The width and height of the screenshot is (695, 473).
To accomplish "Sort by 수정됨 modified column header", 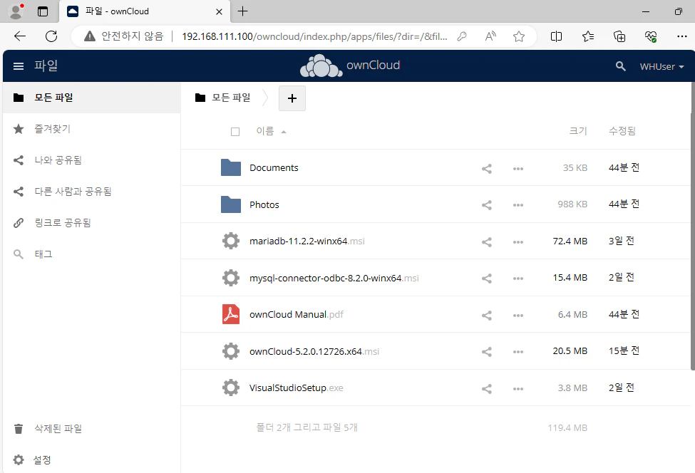I will 622,130.
